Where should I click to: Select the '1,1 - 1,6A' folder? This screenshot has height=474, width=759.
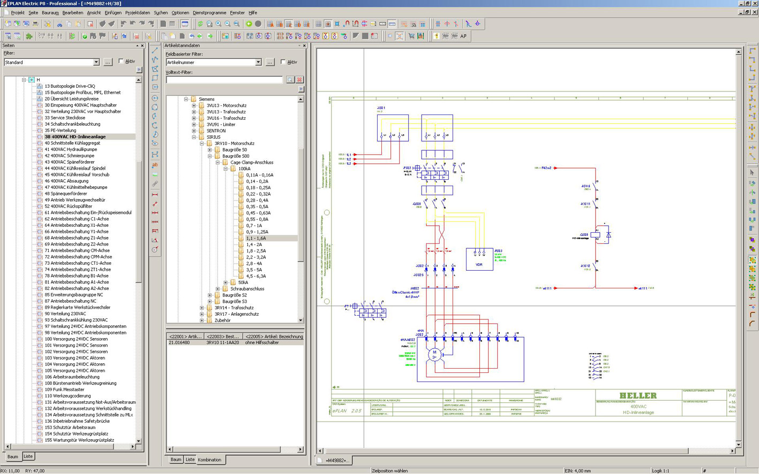255,238
